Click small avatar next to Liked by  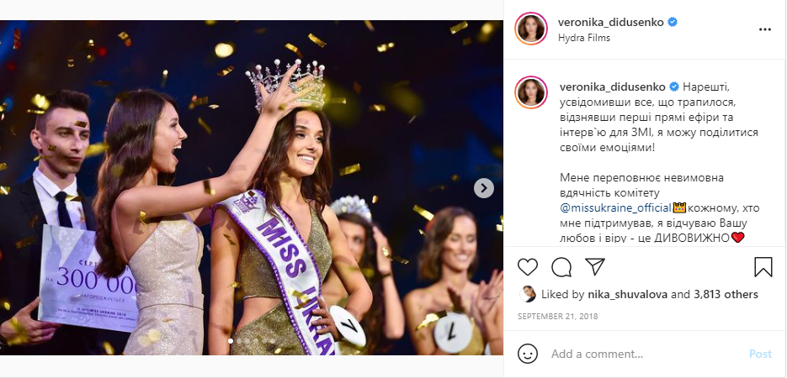tap(528, 294)
